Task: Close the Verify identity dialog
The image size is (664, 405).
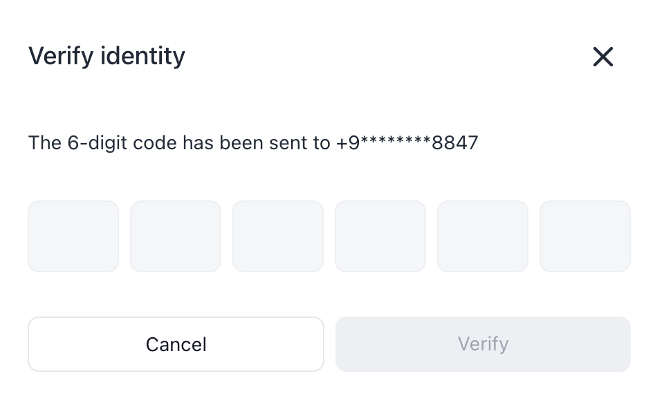Action: click(x=603, y=57)
